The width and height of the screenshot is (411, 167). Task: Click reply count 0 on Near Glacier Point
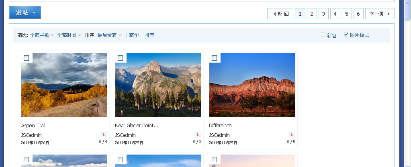pos(194,142)
